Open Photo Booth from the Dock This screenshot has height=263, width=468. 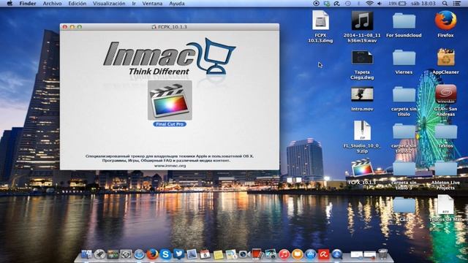tap(257, 254)
